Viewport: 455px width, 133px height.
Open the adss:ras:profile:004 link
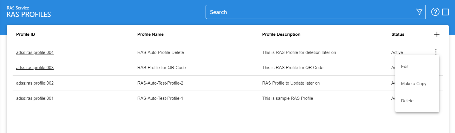point(35,52)
